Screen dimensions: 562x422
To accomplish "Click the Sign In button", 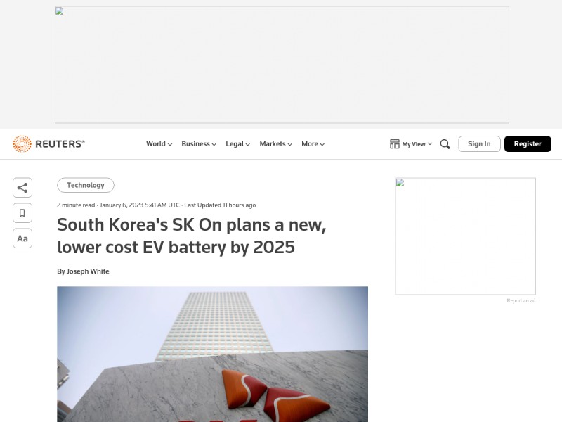I will coord(479,144).
